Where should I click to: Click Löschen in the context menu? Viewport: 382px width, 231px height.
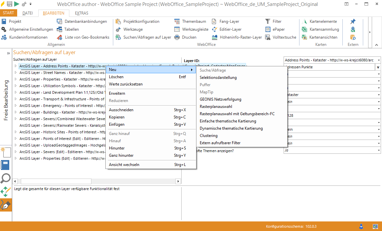click(x=116, y=77)
